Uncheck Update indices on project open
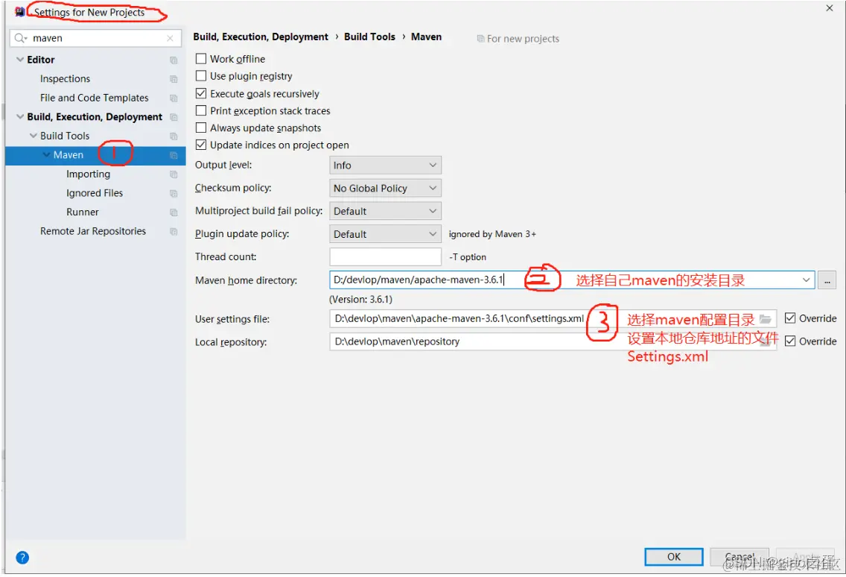The height and width of the screenshot is (577, 846). click(201, 145)
